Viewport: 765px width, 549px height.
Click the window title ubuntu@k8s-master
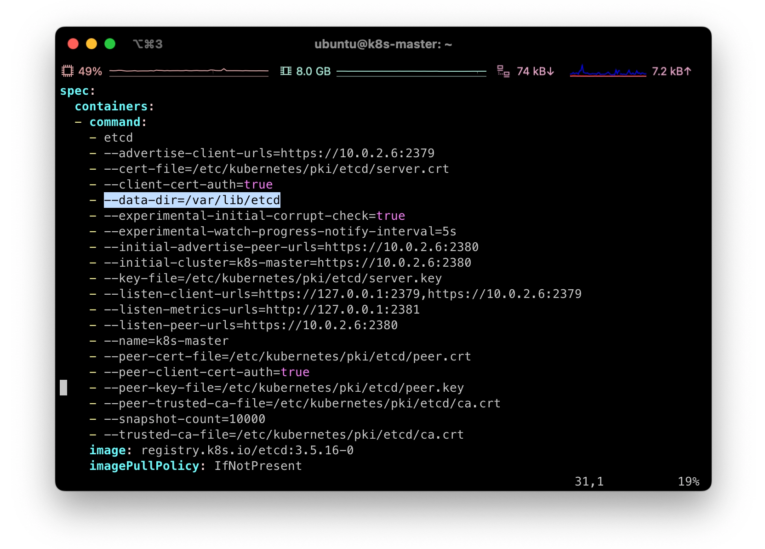pyautogui.click(x=383, y=44)
